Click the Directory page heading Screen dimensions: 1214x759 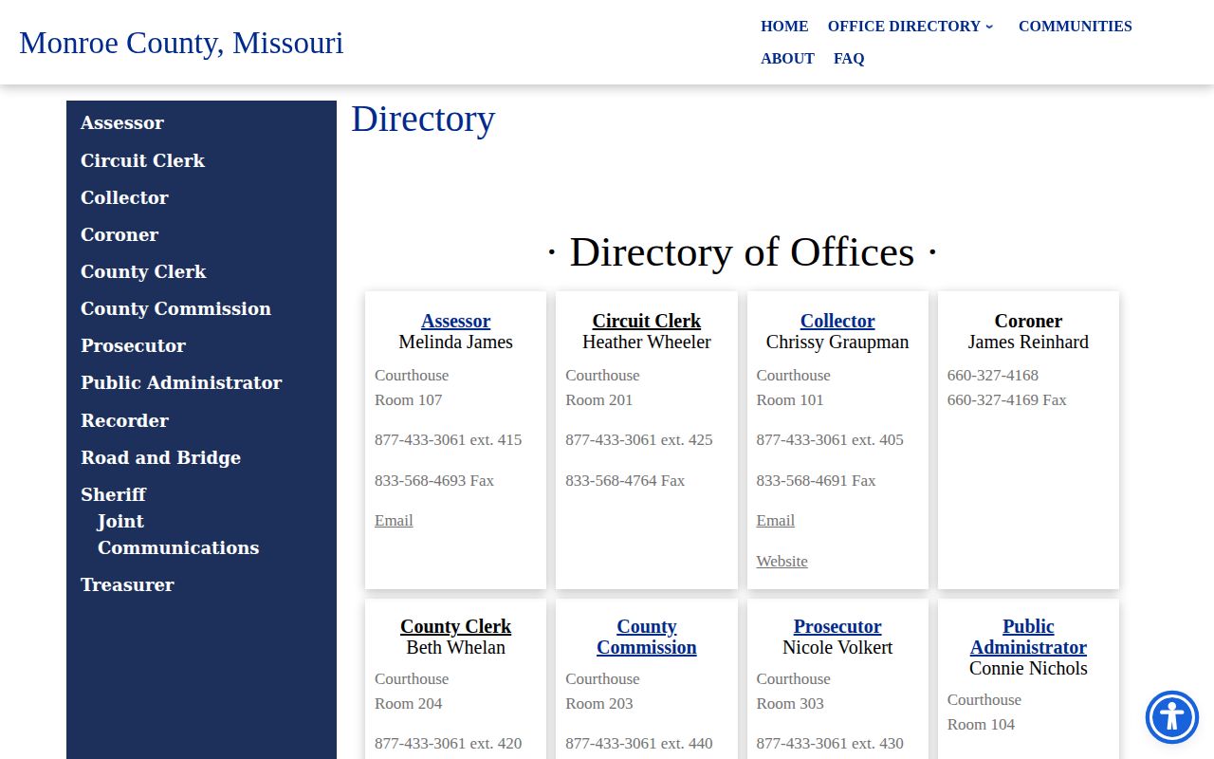pos(423,119)
